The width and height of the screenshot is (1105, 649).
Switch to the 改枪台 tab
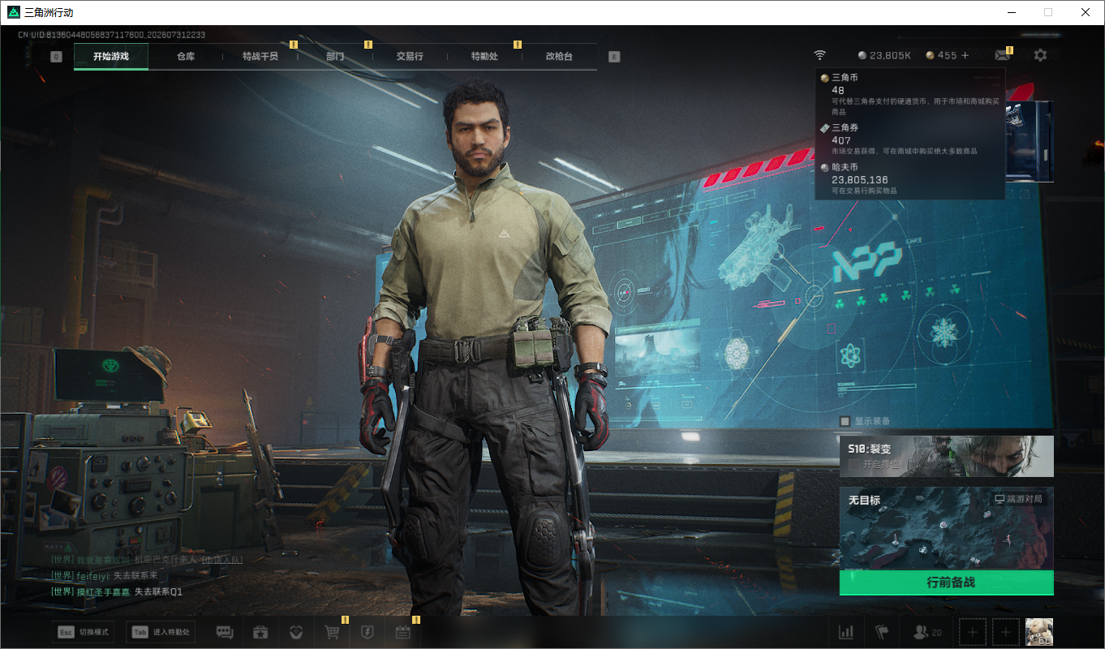559,57
